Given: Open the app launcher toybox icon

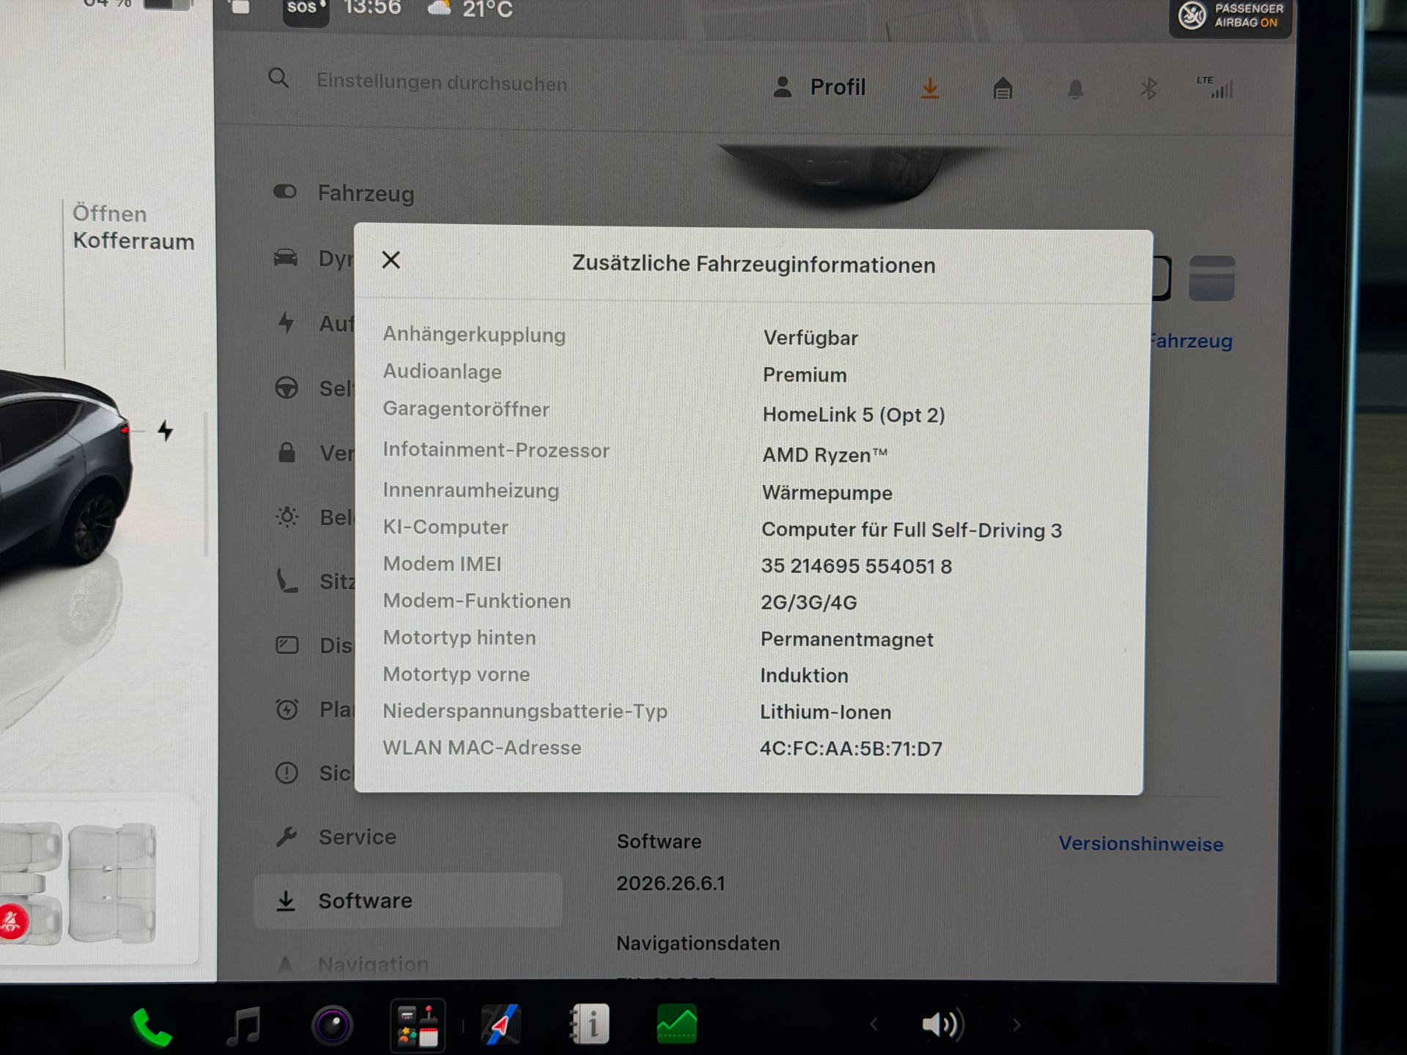Looking at the screenshot, I should coord(418,1026).
